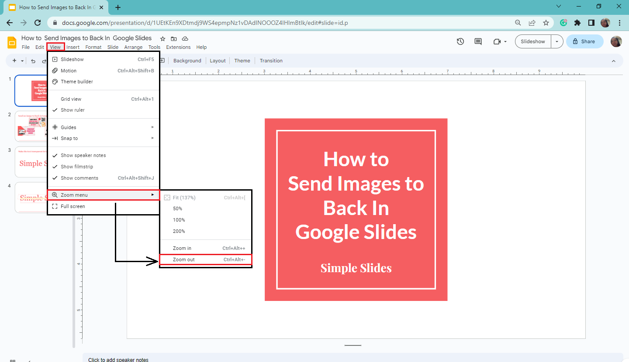Open the Extensions puzzle icon
The width and height of the screenshot is (629, 362).
pyautogui.click(x=577, y=23)
